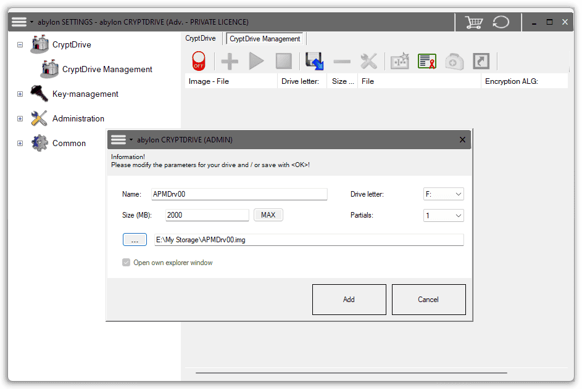The height and width of the screenshot is (389, 582).
Task: Click the Name input field
Action: [239, 194]
